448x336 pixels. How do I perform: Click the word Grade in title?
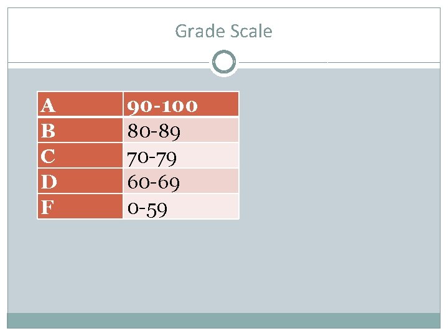coord(200,31)
